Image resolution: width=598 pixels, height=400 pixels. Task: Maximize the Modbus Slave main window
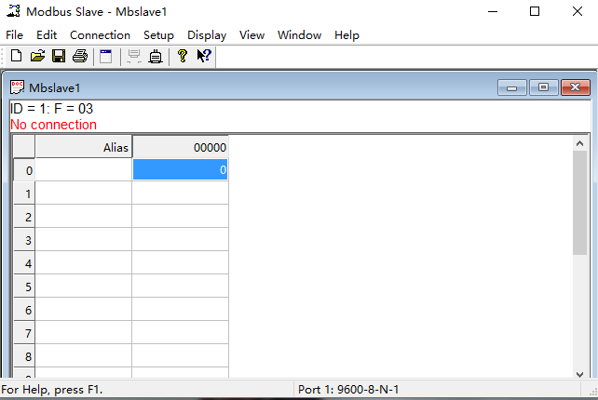point(535,11)
